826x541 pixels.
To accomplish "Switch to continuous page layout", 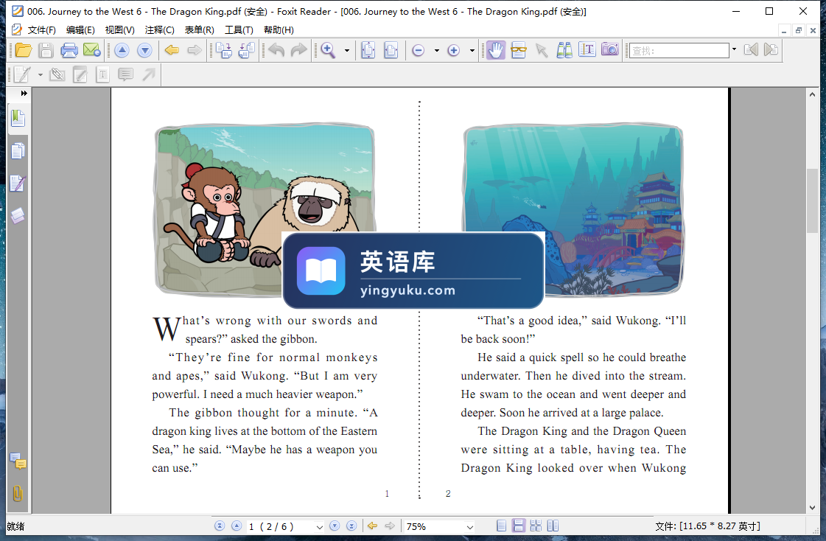I will (x=519, y=526).
